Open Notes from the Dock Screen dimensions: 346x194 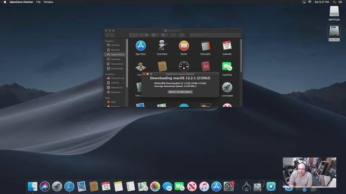tap(118, 186)
